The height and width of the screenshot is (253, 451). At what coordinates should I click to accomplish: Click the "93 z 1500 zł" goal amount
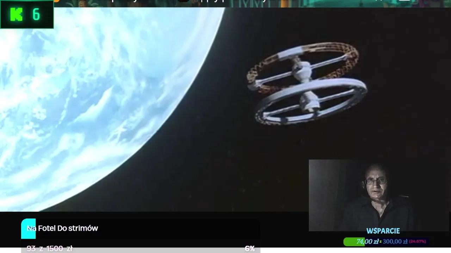point(49,248)
